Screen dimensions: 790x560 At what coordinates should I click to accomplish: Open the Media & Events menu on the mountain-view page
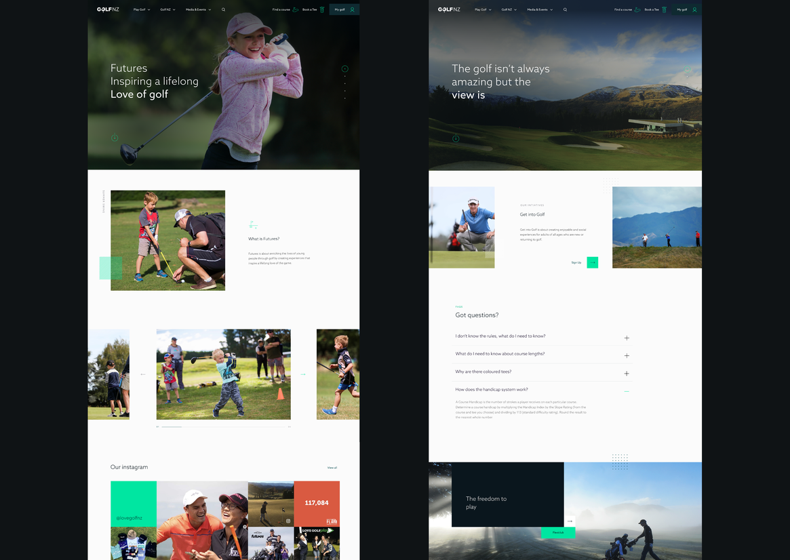click(x=540, y=10)
